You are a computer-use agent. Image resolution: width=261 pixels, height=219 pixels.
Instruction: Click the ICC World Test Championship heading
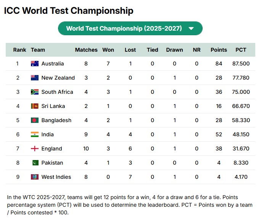pyautogui.click(x=69, y=11)
